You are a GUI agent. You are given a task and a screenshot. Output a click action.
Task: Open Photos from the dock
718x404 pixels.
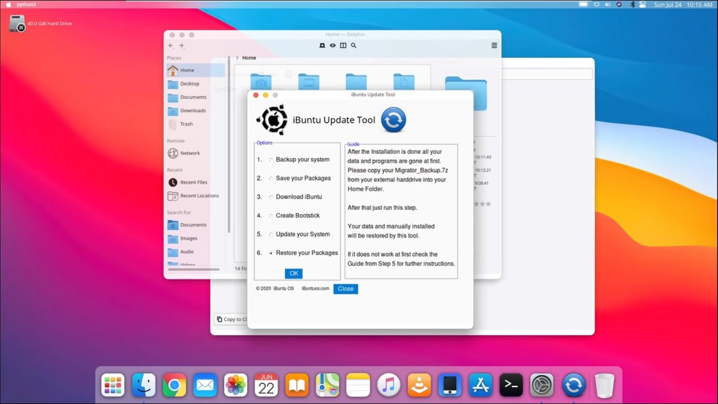pos(236,385)
